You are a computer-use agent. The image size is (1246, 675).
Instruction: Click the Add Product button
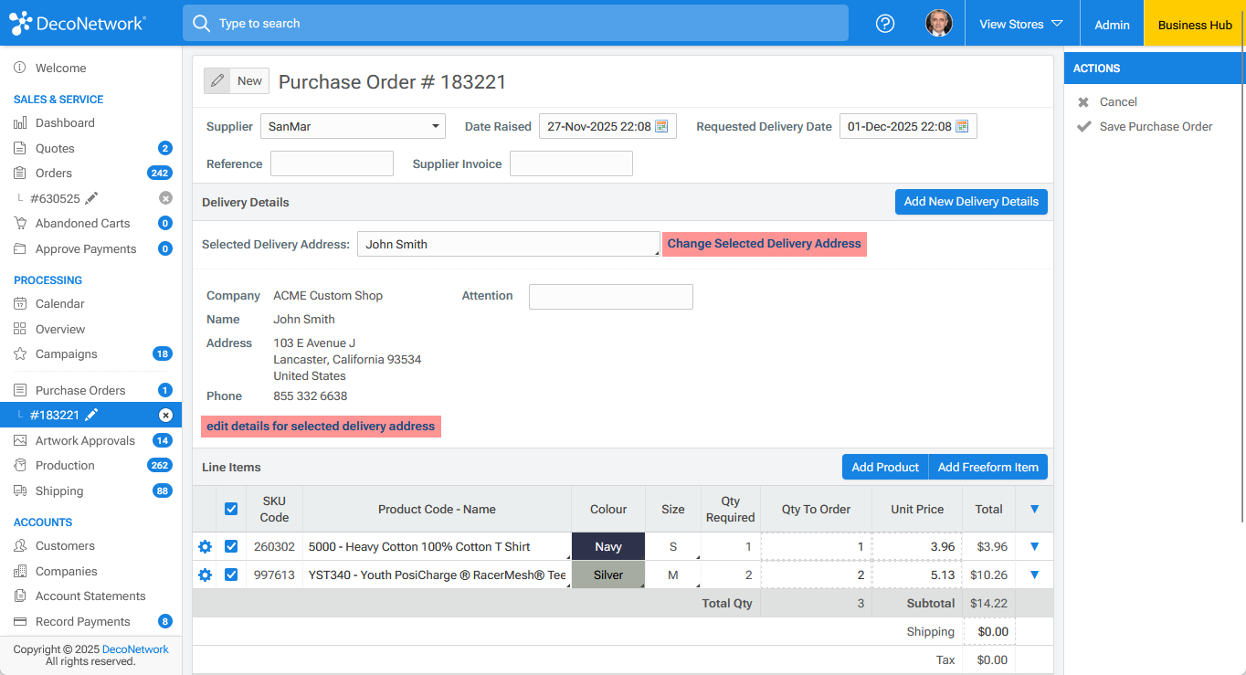coord(884,467)
